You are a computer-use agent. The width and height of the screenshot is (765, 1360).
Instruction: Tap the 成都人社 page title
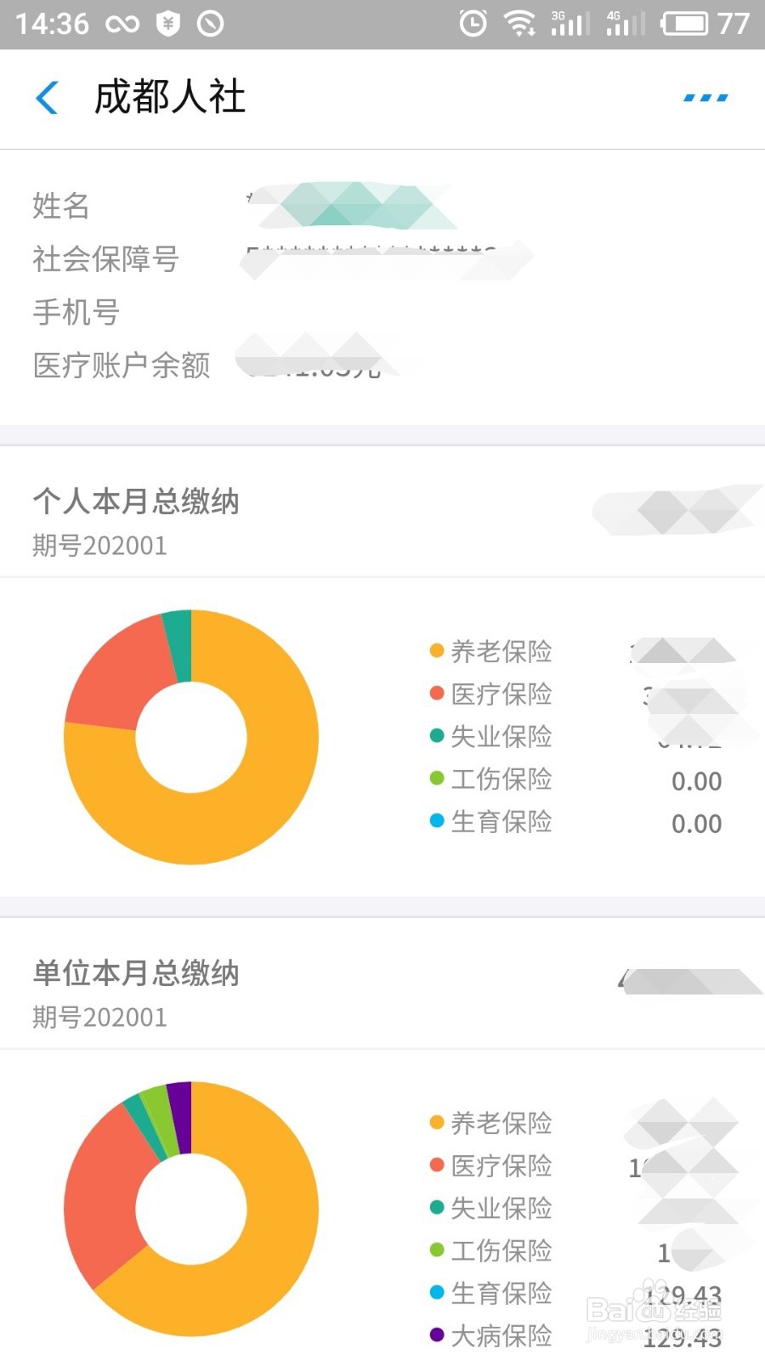[169, 97]
